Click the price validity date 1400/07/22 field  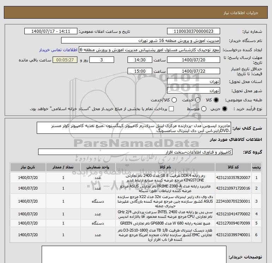pyautogui.click(x=194, y=71)
